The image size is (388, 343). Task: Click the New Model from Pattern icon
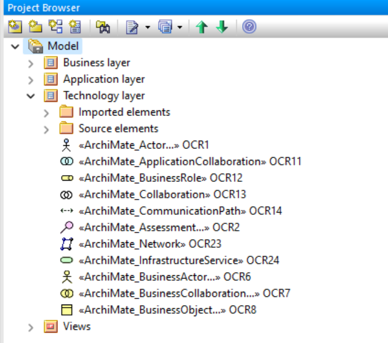coord(14,27)
